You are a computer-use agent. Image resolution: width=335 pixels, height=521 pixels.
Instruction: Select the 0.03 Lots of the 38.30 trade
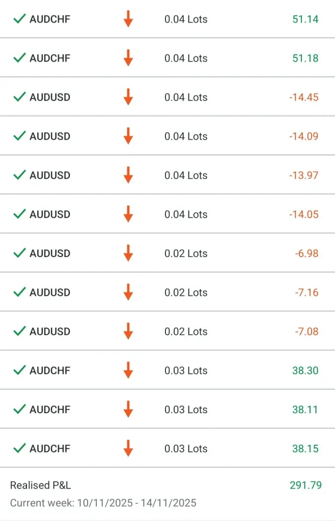pos(186,370)
